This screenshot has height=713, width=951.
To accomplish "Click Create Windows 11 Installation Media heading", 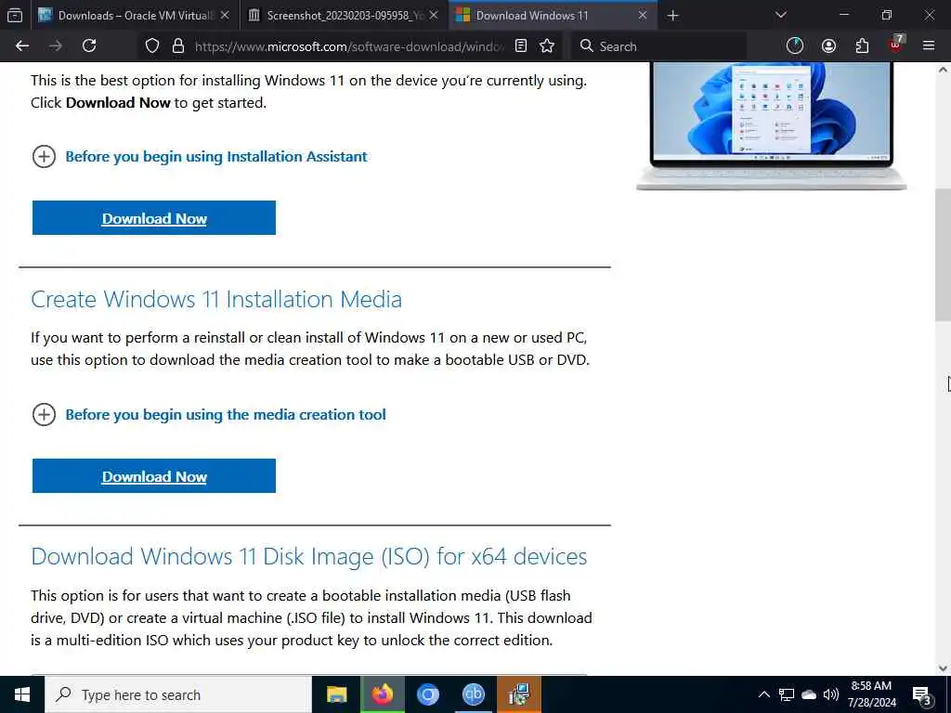I will [216, 299].
